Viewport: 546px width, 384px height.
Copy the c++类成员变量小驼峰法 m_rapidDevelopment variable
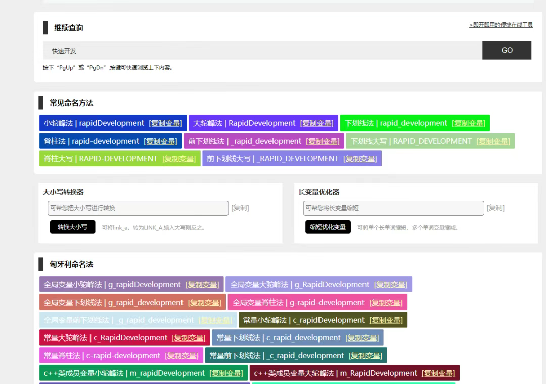[x=226, y=373]
